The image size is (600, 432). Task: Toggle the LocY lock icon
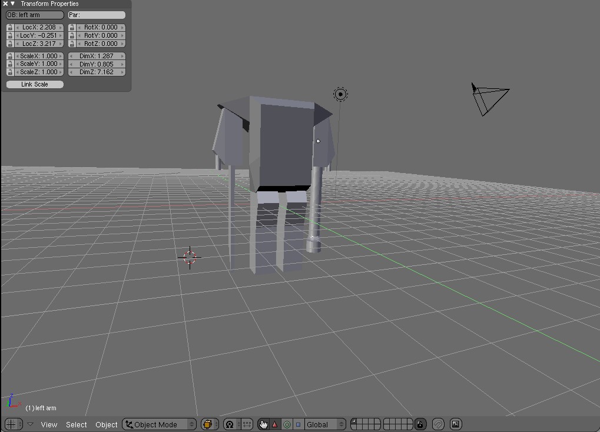(x=11, y=35)
